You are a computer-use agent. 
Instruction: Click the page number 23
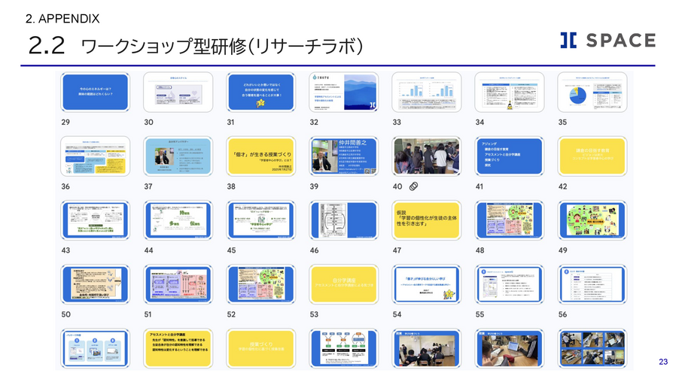(663, 362)
